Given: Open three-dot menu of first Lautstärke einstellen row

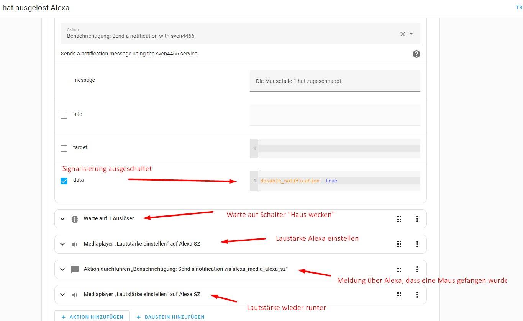Looking at the screenshot, I should (x=417, y=244).
